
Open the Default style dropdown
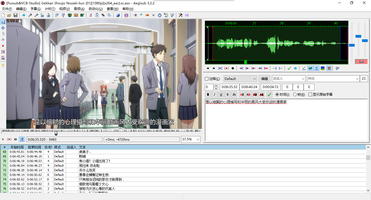(240, 79)
